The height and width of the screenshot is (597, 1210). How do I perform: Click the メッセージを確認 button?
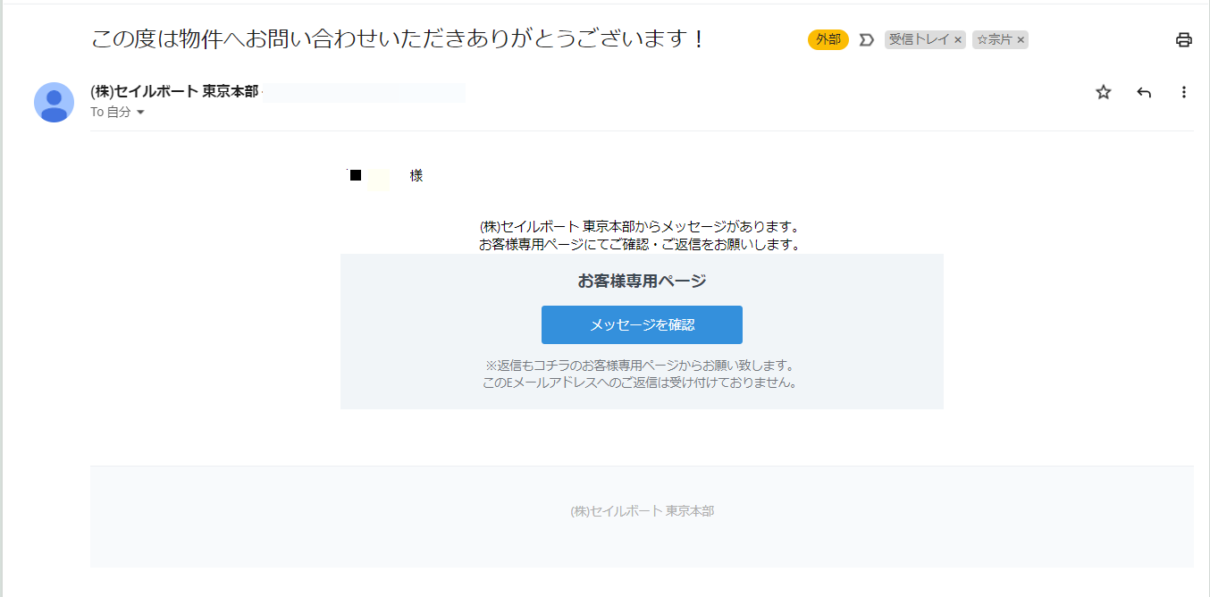(x=642, y=324)
